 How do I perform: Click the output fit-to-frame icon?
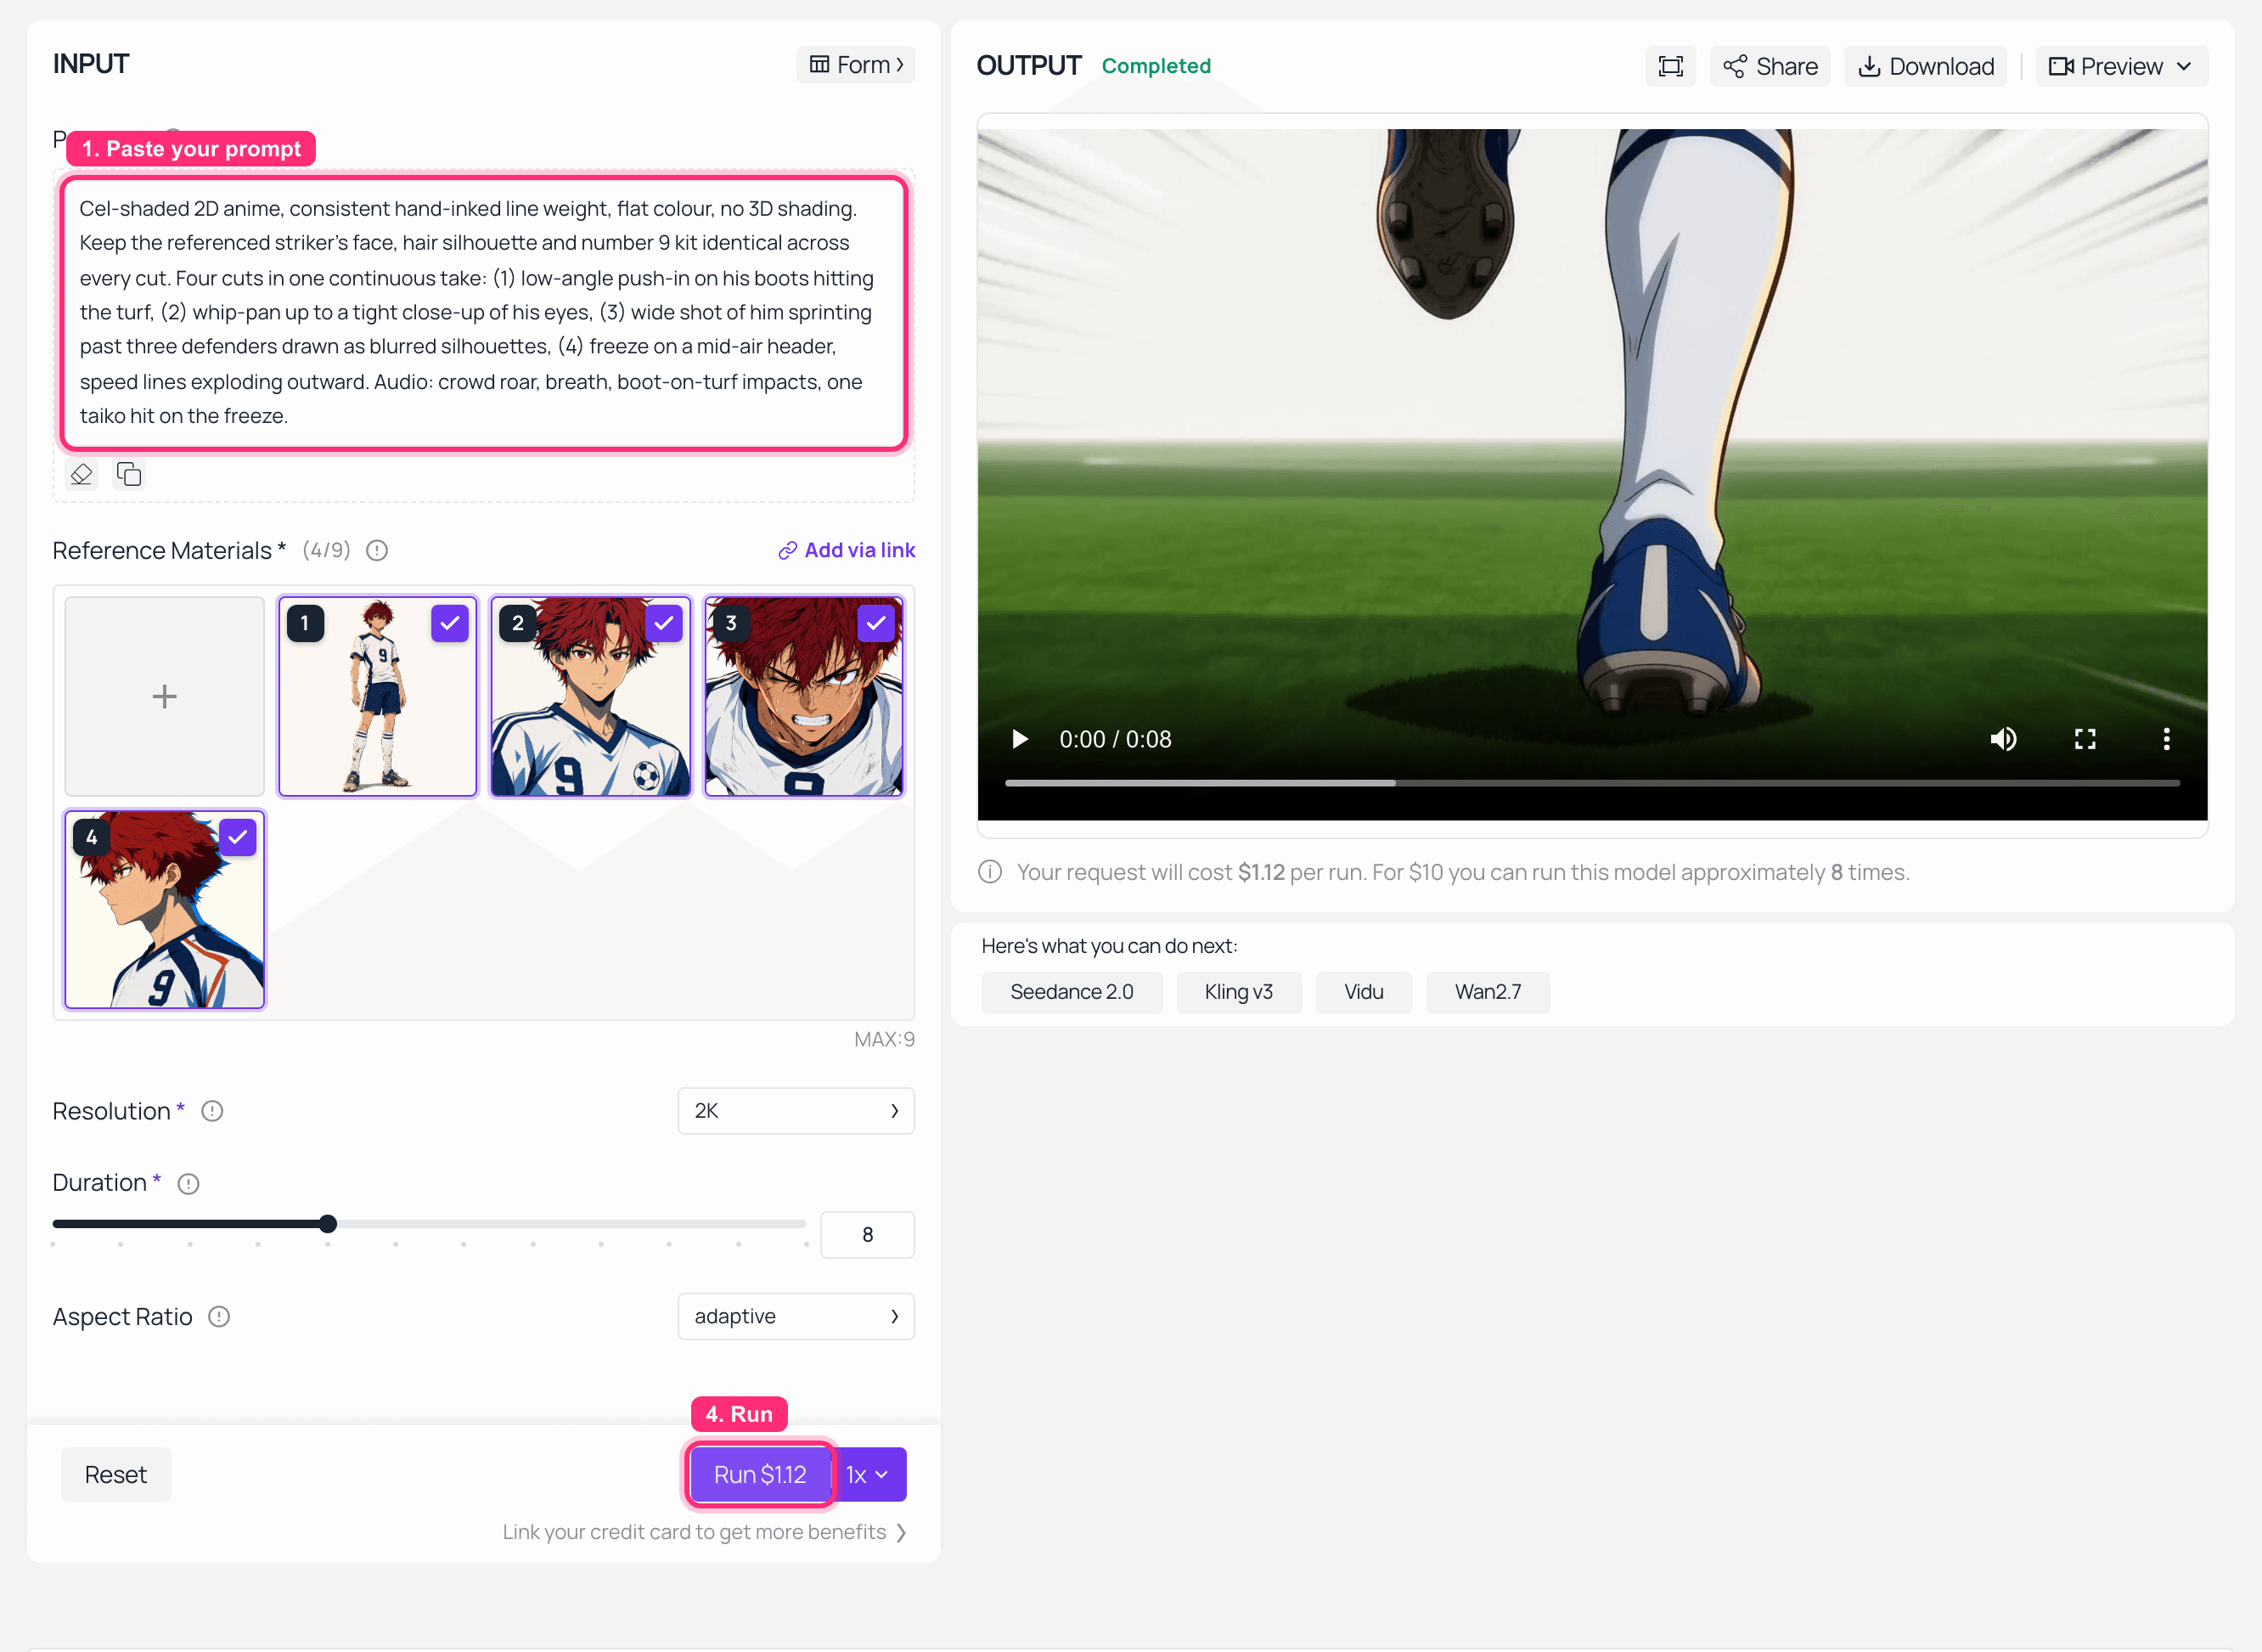pos(1670,66)
